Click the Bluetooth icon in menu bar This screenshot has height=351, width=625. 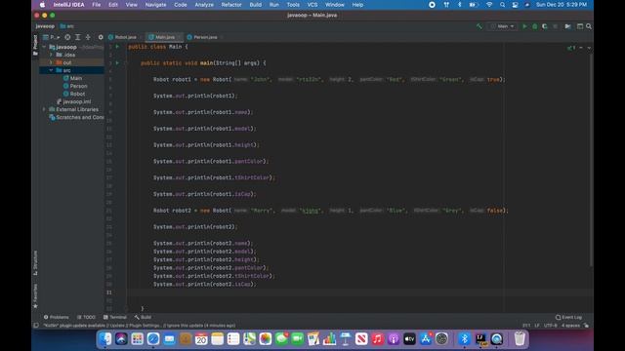pos(459,5)
